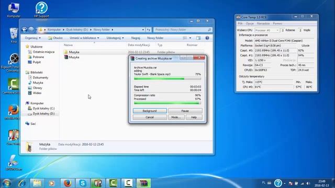
Task: Click the HP Support tray question mark icon
Action: pyautogui.click(x=278, y=183)
